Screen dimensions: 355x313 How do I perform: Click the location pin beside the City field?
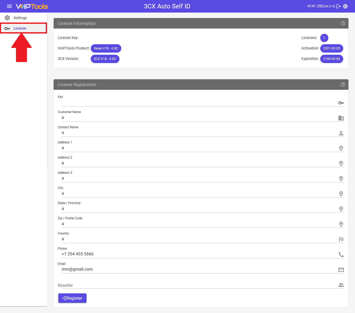341,194
